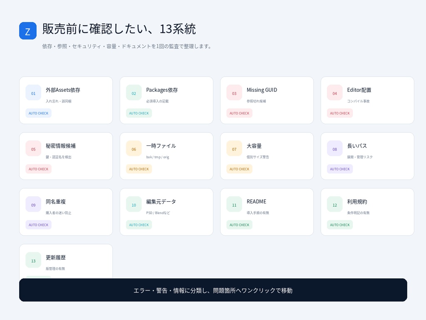
Task: Click the 必須導入の記載 subtitle
Action: coord(157,101)
